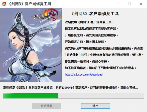Click the 退出 exit button
The width and height of the screenshot is (147, 112).
coord(95,106)
